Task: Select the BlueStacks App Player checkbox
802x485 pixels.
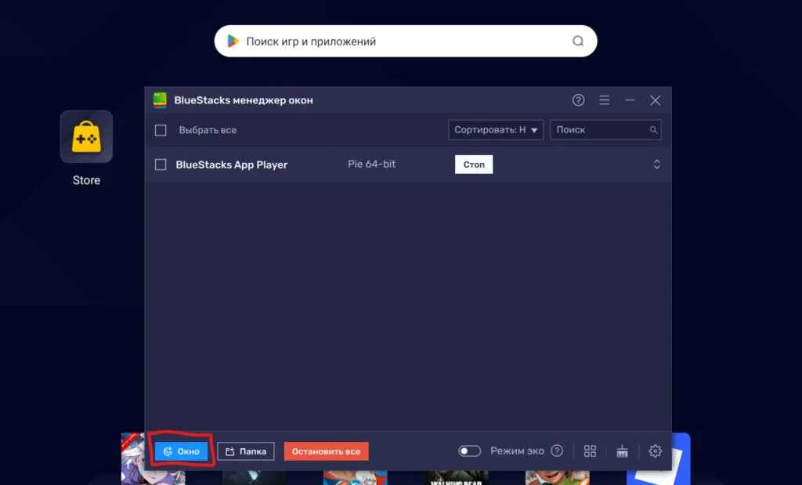Action: click(161, 165)
